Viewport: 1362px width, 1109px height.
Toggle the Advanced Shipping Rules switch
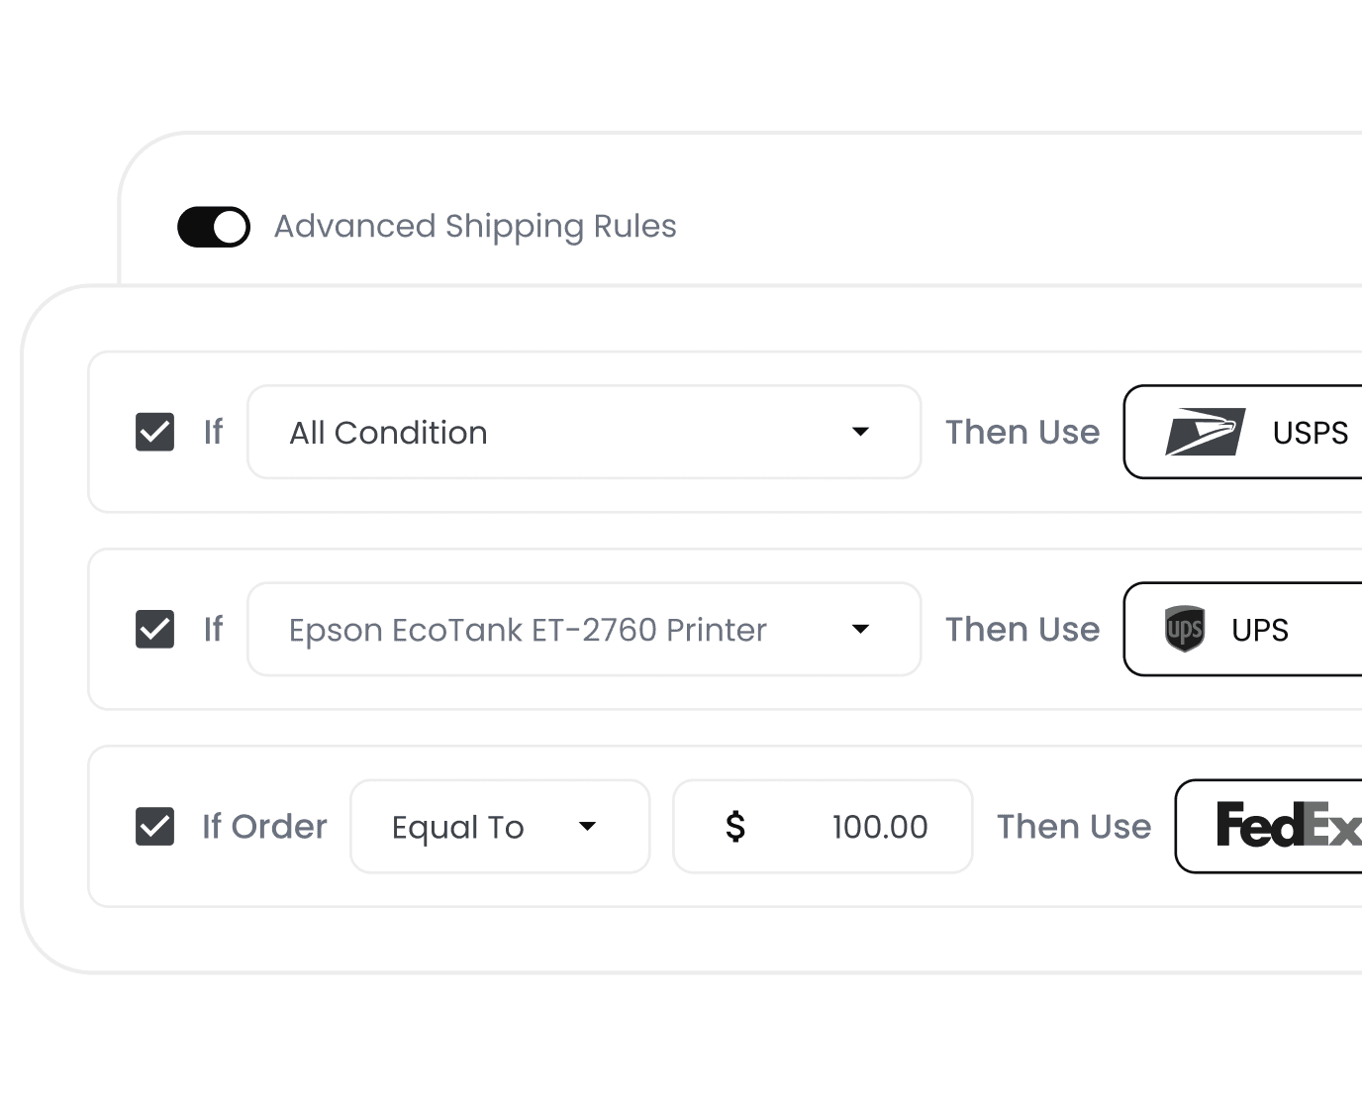(214, 227)
